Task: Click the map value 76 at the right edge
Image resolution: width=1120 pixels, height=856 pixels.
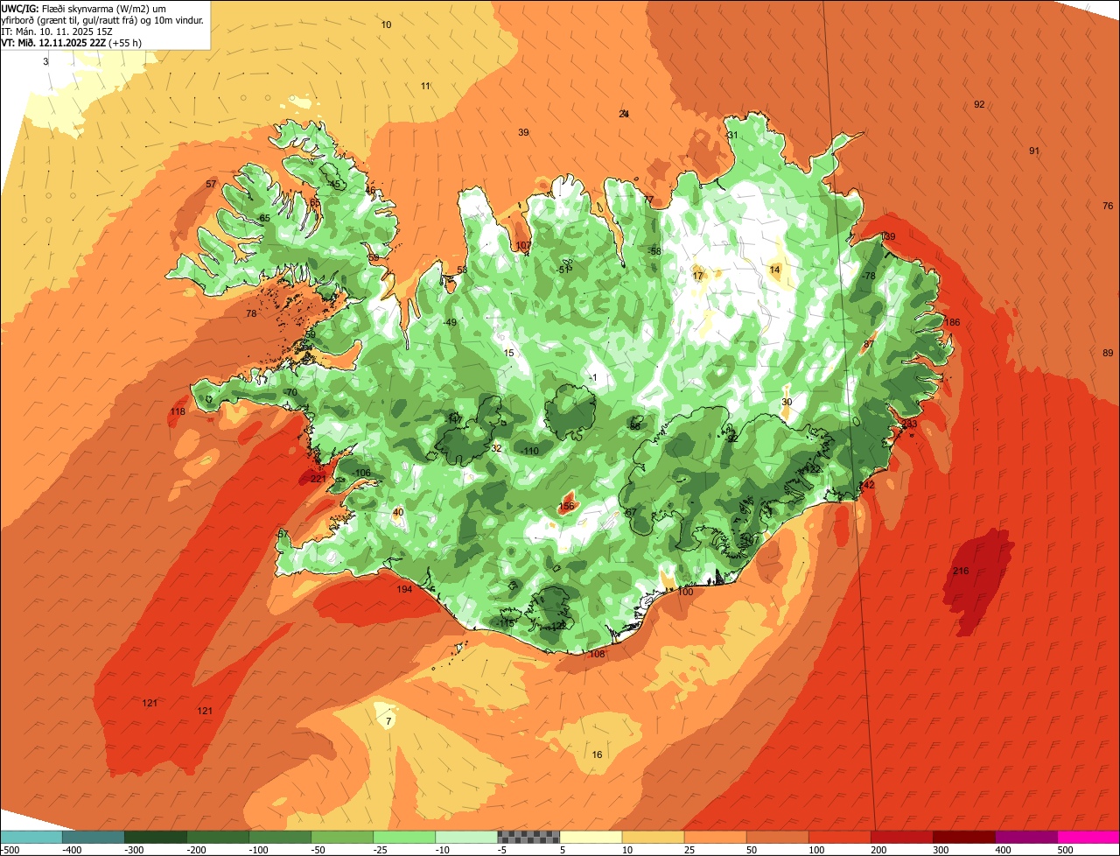Action: pyautogui.click(x=1108, y=207)
